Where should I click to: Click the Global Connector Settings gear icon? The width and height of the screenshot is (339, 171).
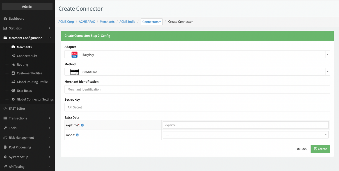click(x=13, y=99)
